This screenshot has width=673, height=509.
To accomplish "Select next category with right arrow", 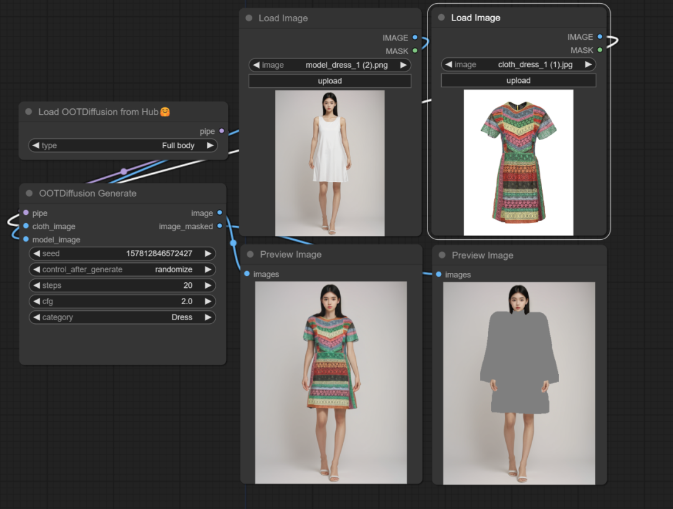I will pyautogui.click(x=208, y=317).
